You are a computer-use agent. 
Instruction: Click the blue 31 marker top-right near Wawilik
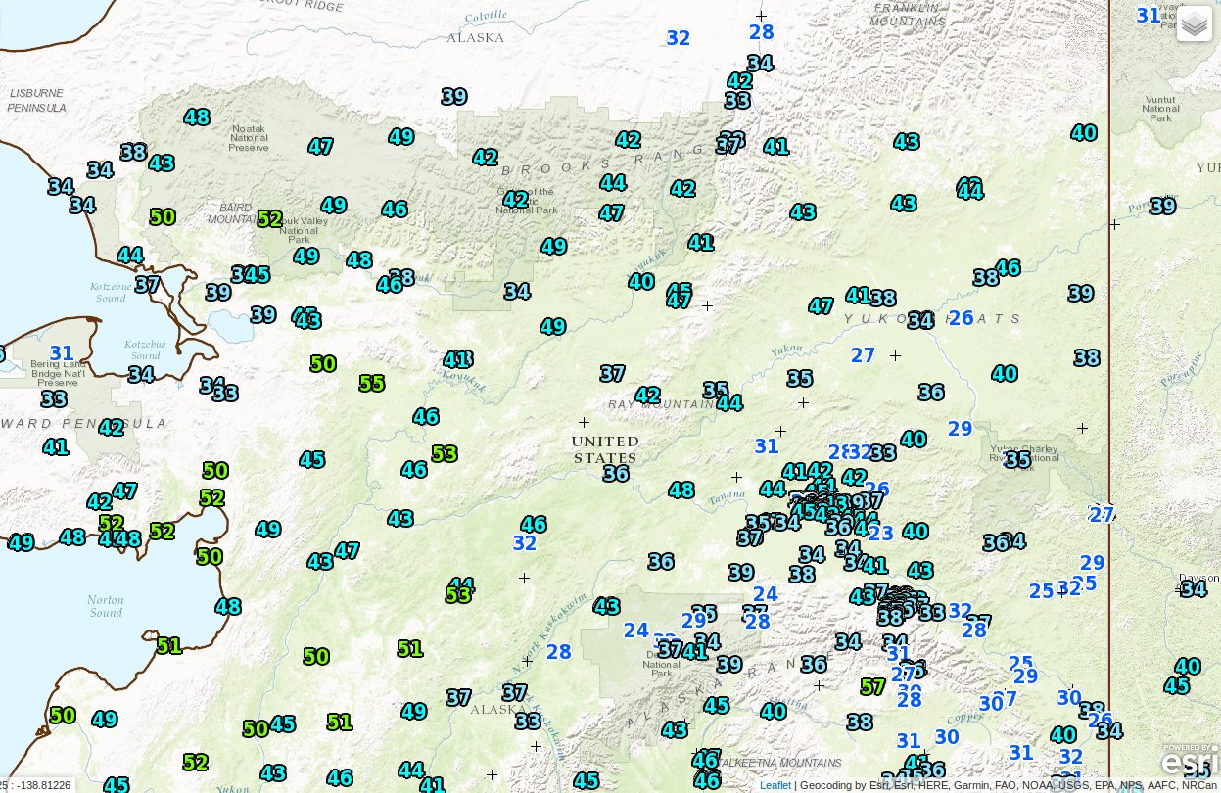(1147, 16)
